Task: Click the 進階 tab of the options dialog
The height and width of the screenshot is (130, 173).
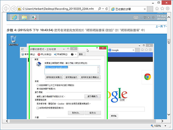Action: [82, 54]
